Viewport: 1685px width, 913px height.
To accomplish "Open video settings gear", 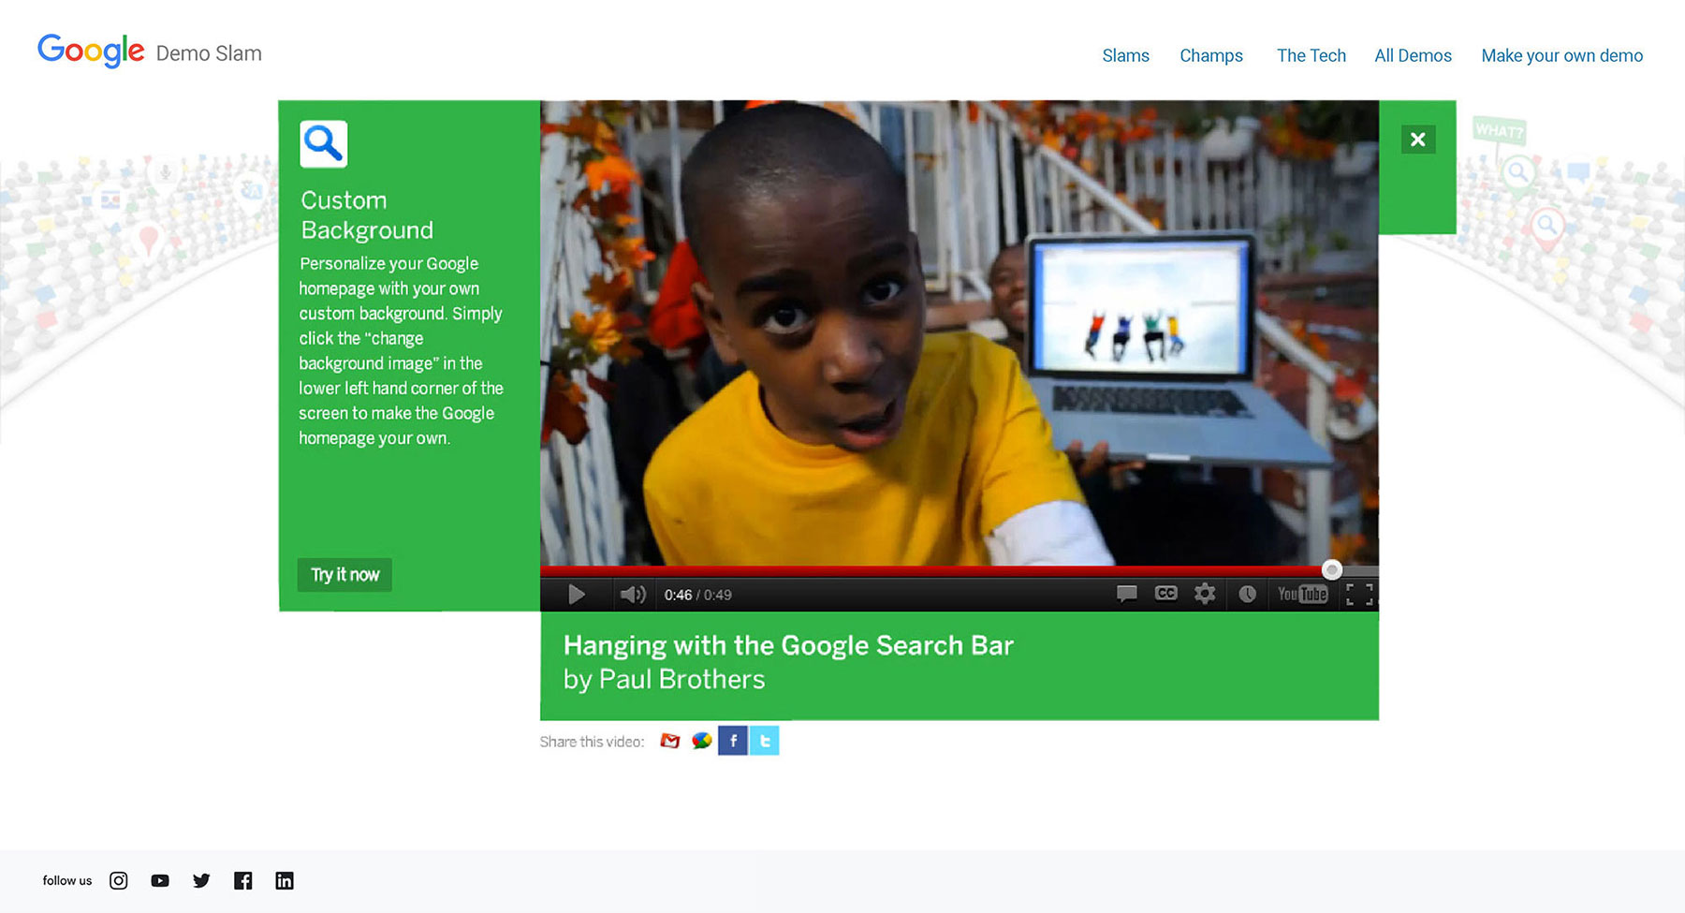I will click(x=1205, y=594).
